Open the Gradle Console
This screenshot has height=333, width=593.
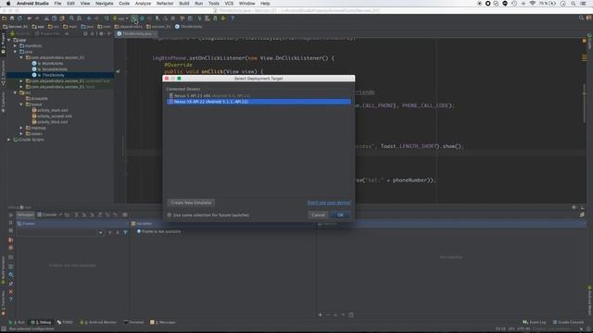click(568, 323)
